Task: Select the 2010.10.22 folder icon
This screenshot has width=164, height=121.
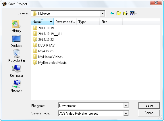Action: (35, 39)
